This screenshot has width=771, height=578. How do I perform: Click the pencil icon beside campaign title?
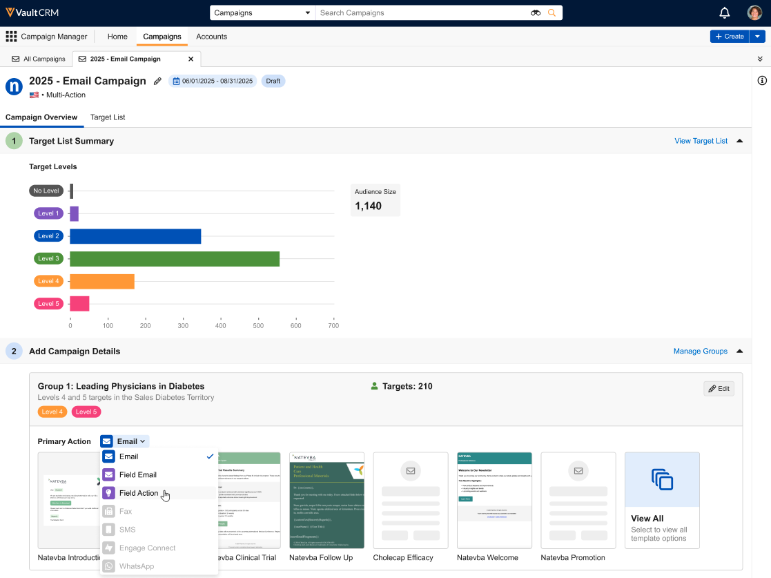tap(157, 81)
